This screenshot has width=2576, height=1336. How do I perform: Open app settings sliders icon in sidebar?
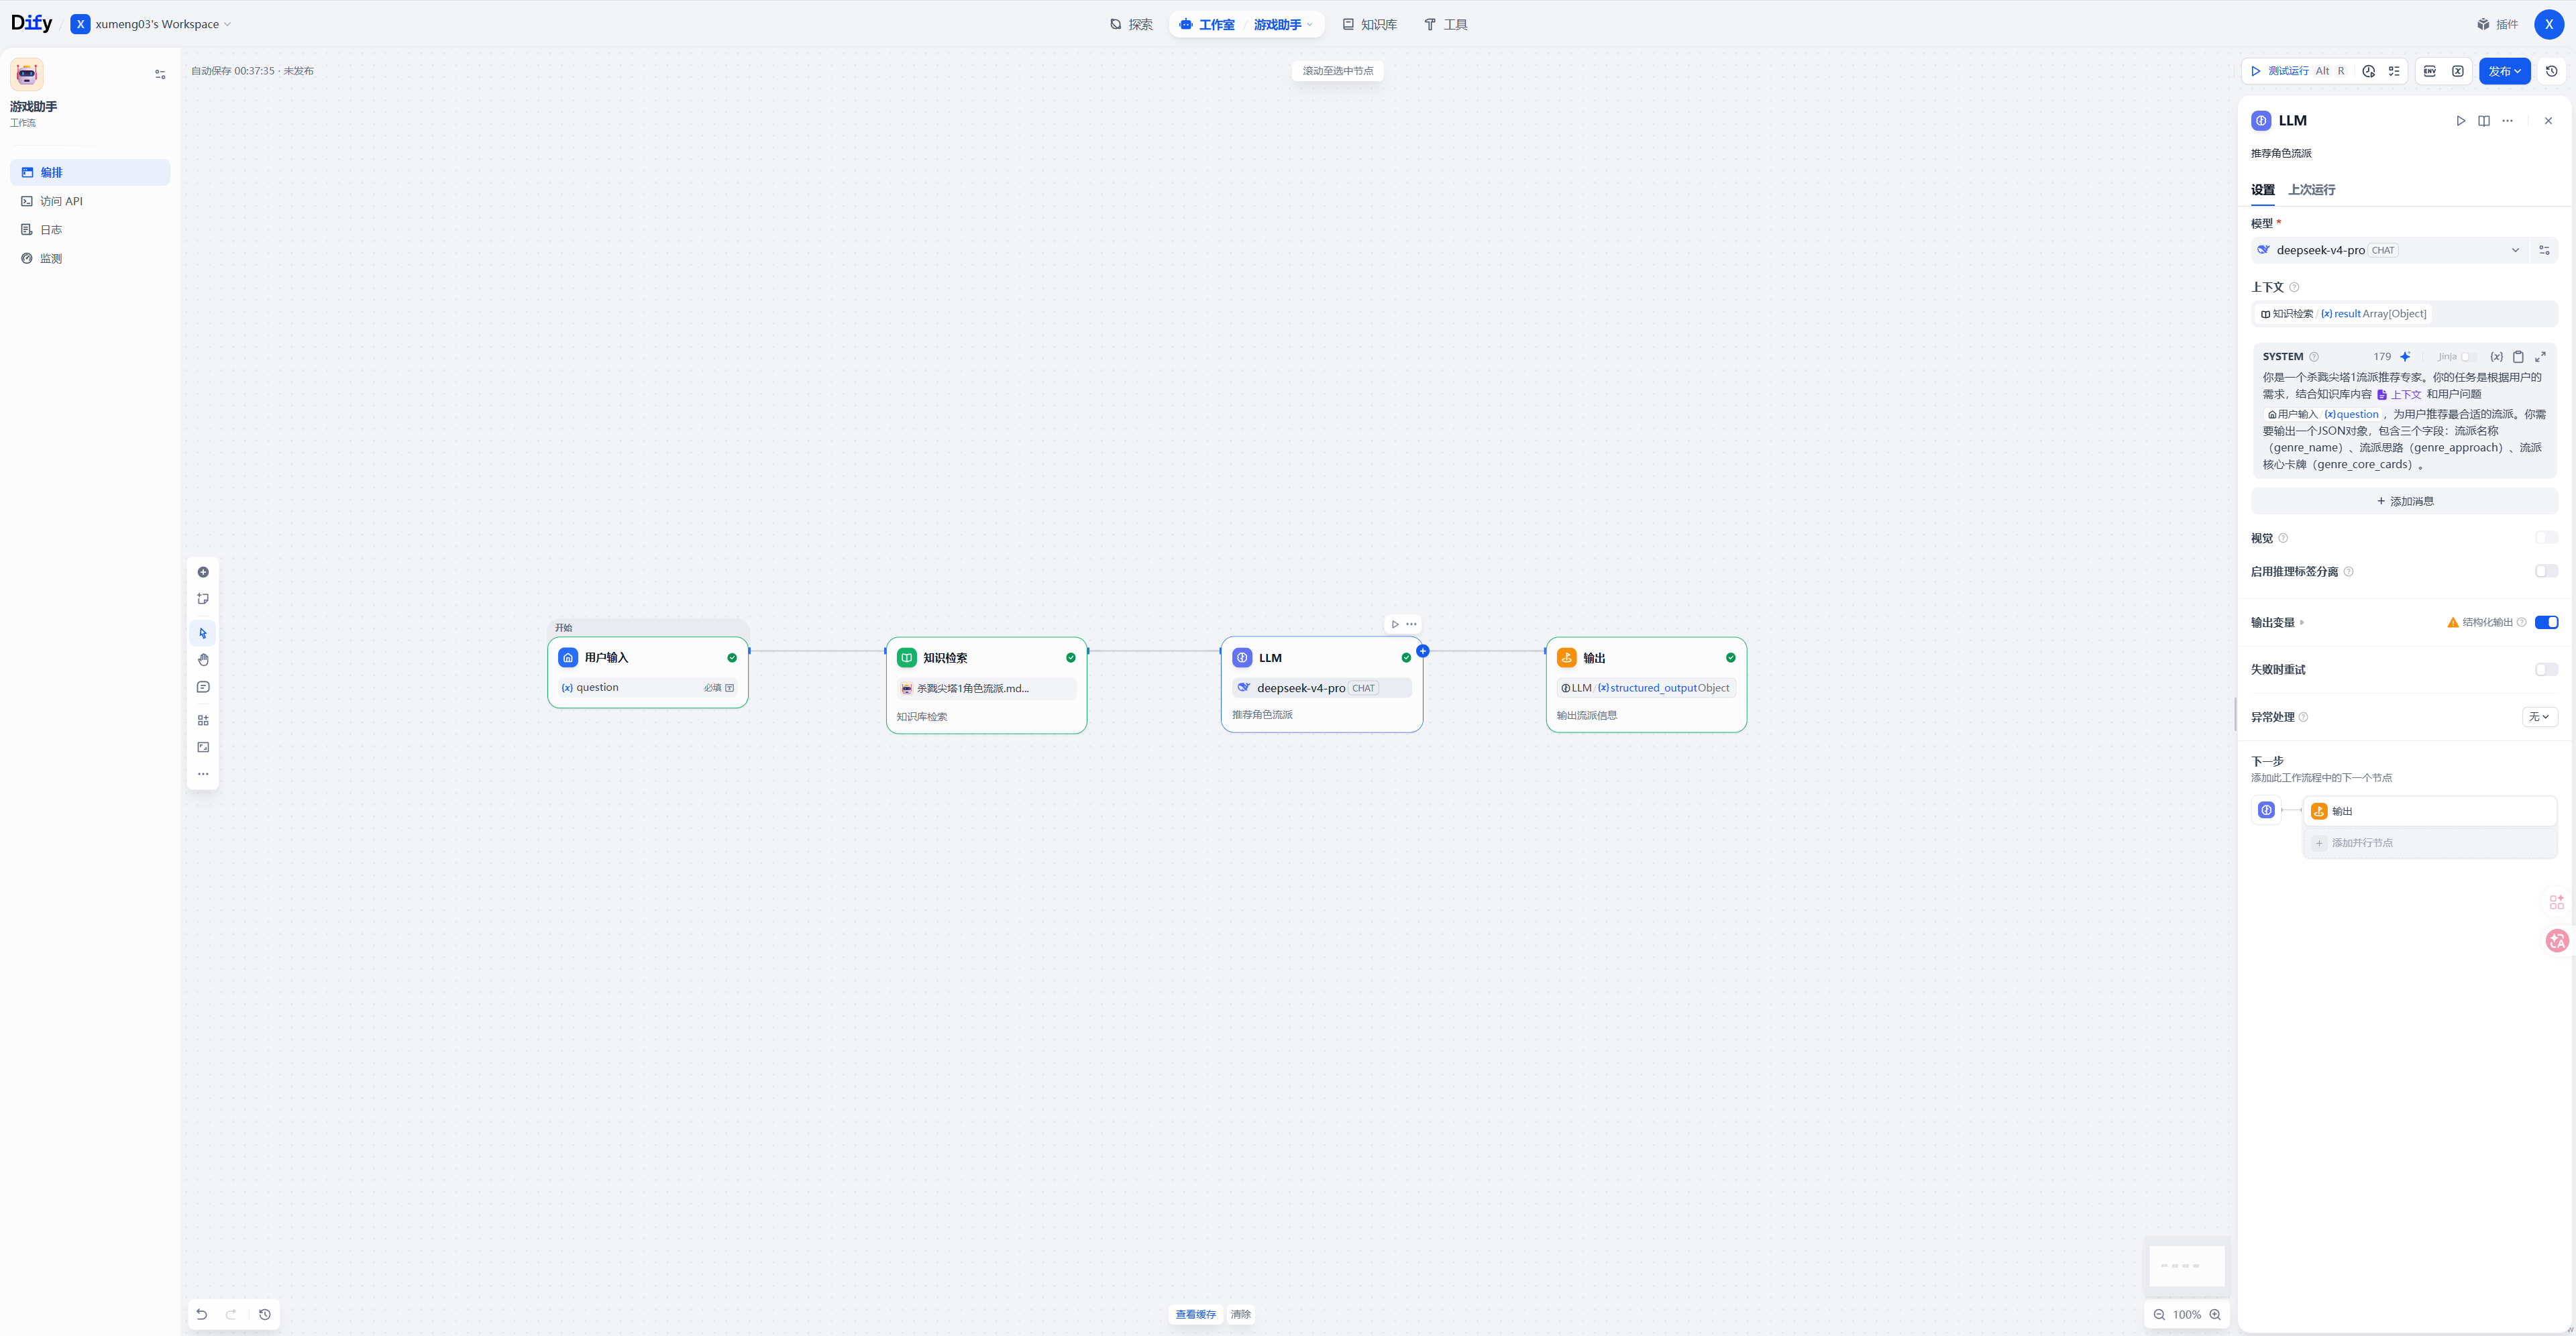click(160, 74)
